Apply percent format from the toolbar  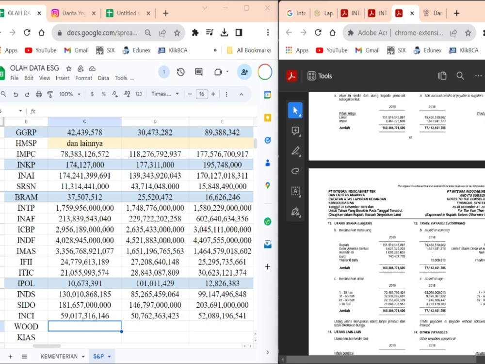click(x=103, y=94)
